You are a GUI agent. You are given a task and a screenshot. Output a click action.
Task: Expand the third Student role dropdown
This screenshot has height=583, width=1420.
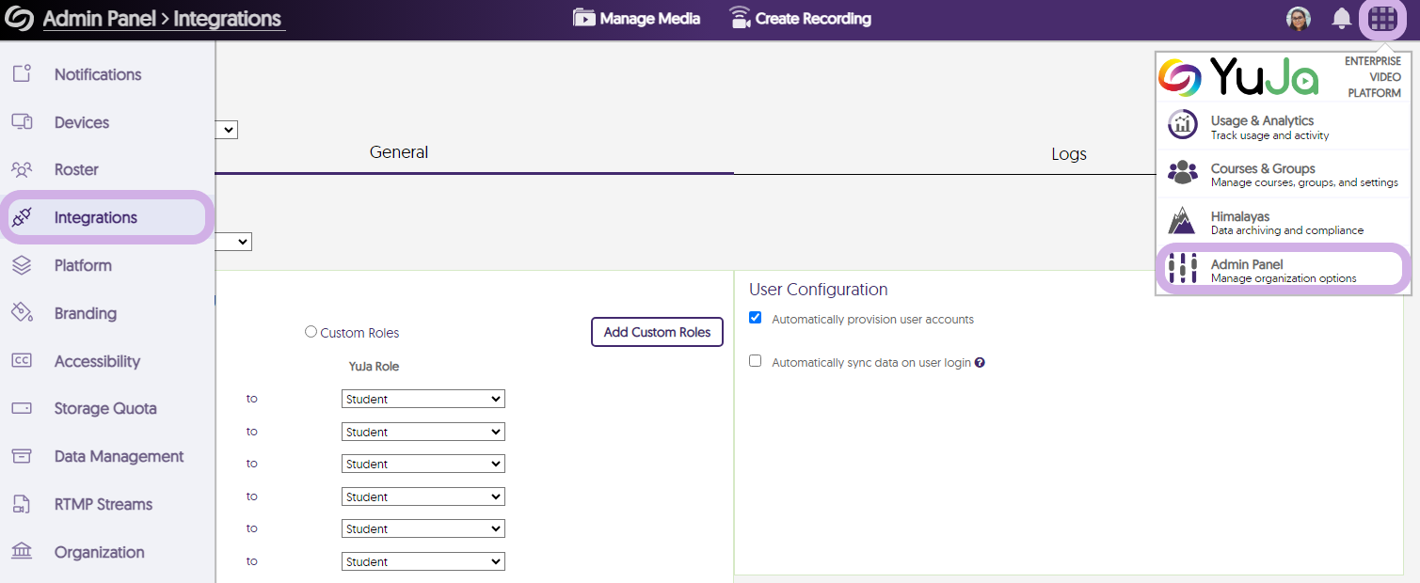(x=423, y=464)
